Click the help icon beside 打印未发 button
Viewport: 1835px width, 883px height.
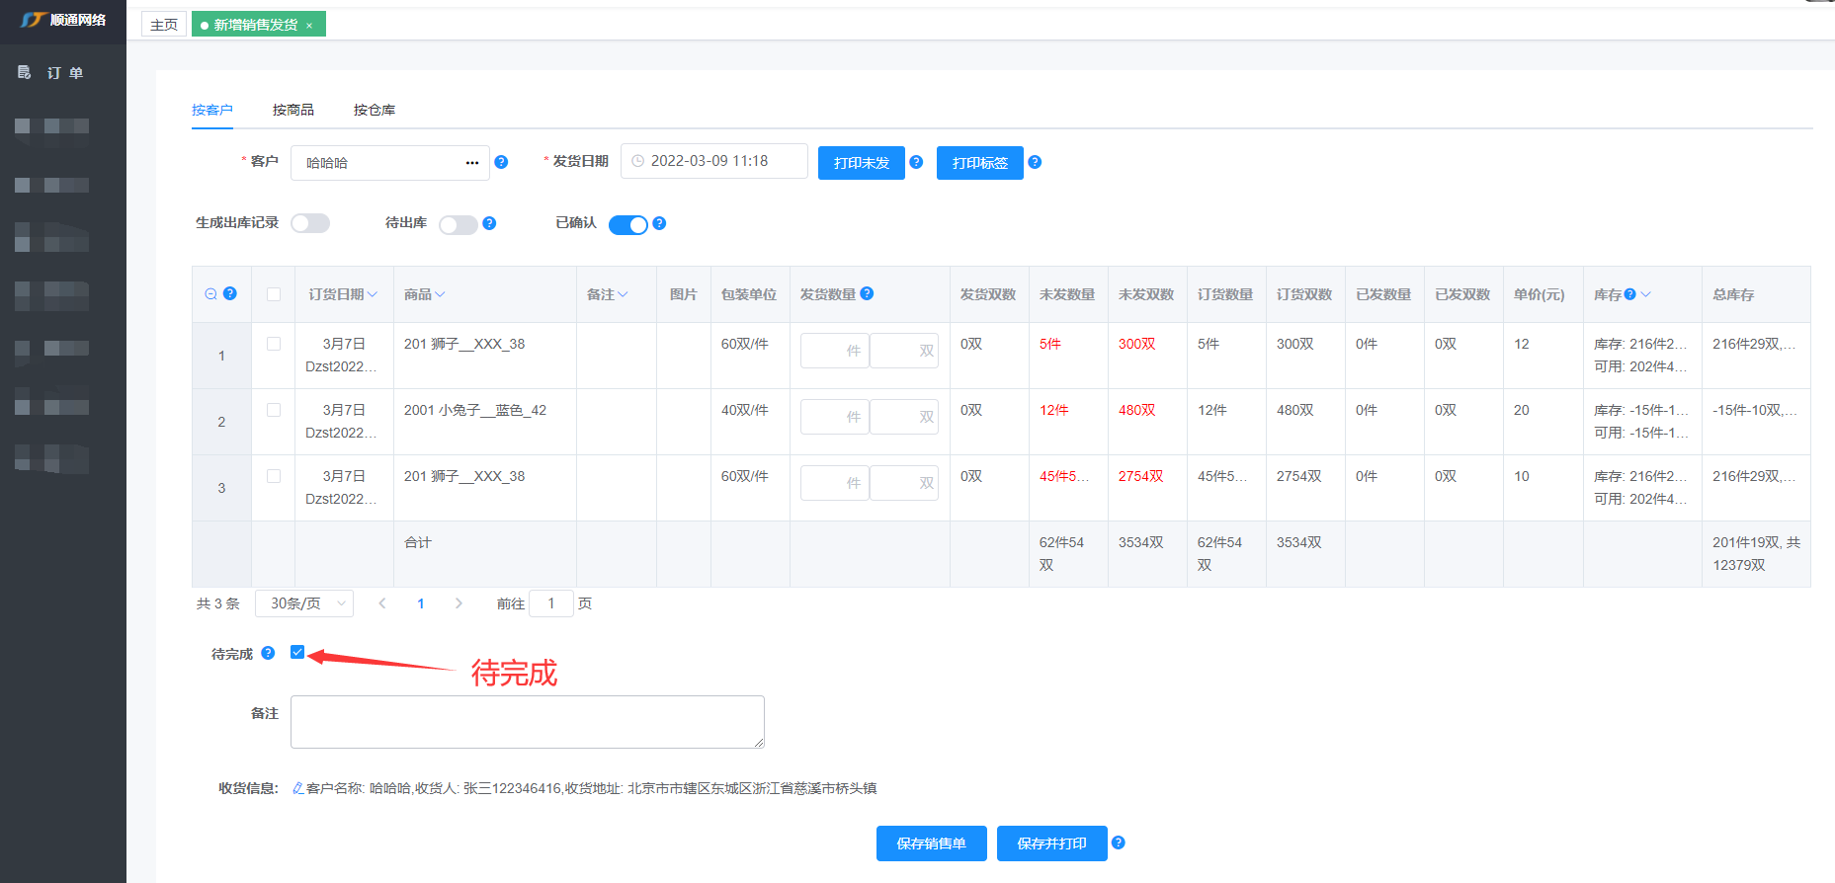coord(916,162)
